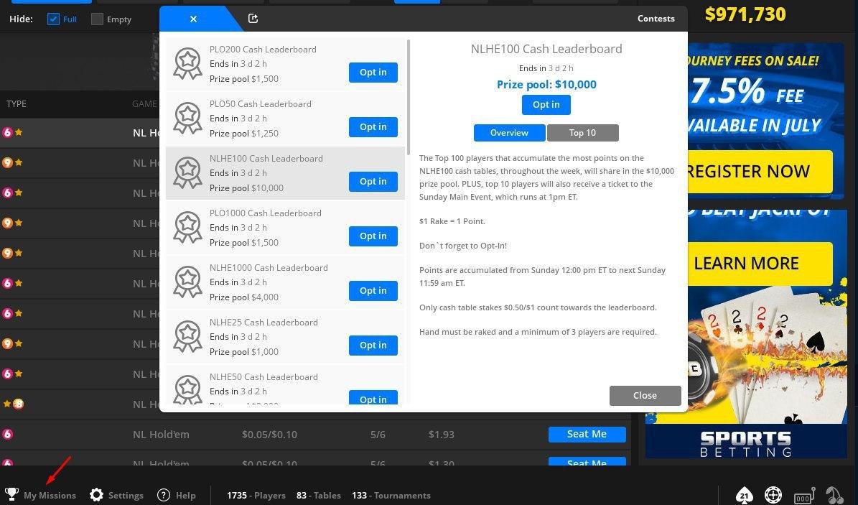
Task: Click the gray Close button
Action: (645, 396)
